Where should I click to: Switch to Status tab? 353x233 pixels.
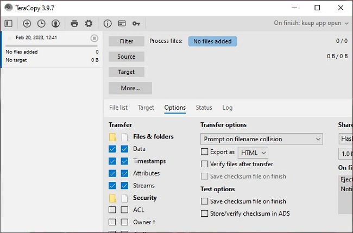click(x=204, y=108)
